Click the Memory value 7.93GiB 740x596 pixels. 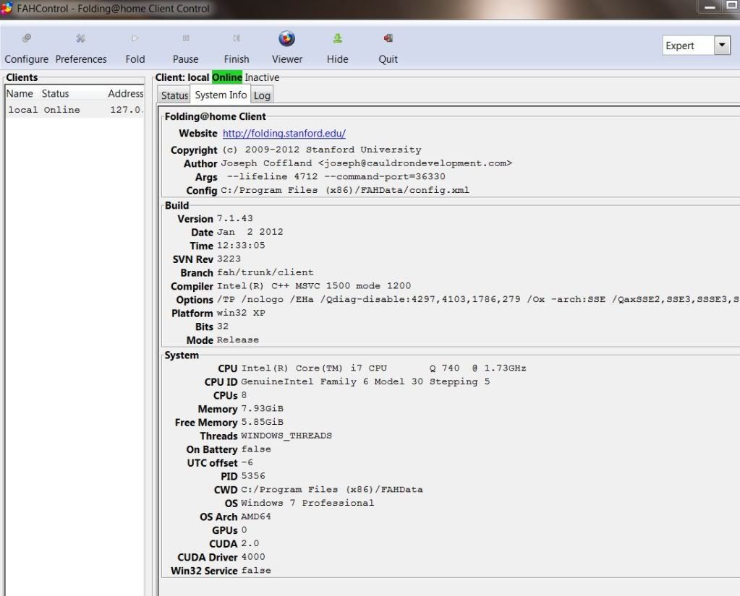pyautogui.click(x=262, y=408)
